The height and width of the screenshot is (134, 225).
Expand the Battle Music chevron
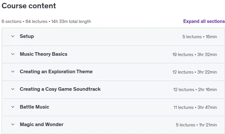point(13,107)
